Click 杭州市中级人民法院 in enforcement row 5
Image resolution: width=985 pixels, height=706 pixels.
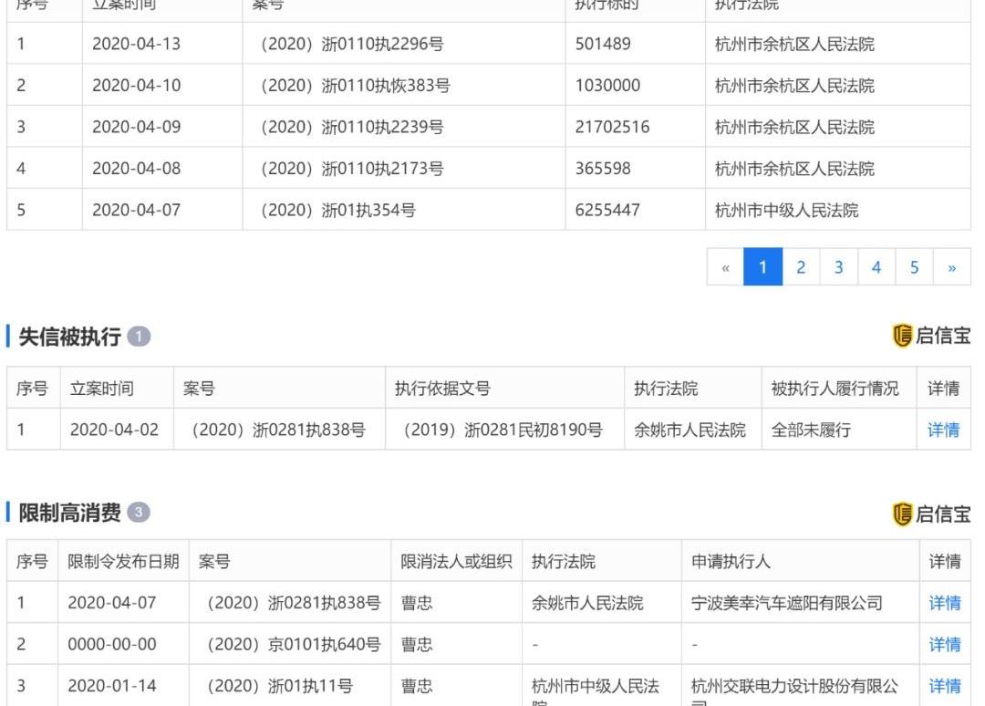tap(786, 210)
